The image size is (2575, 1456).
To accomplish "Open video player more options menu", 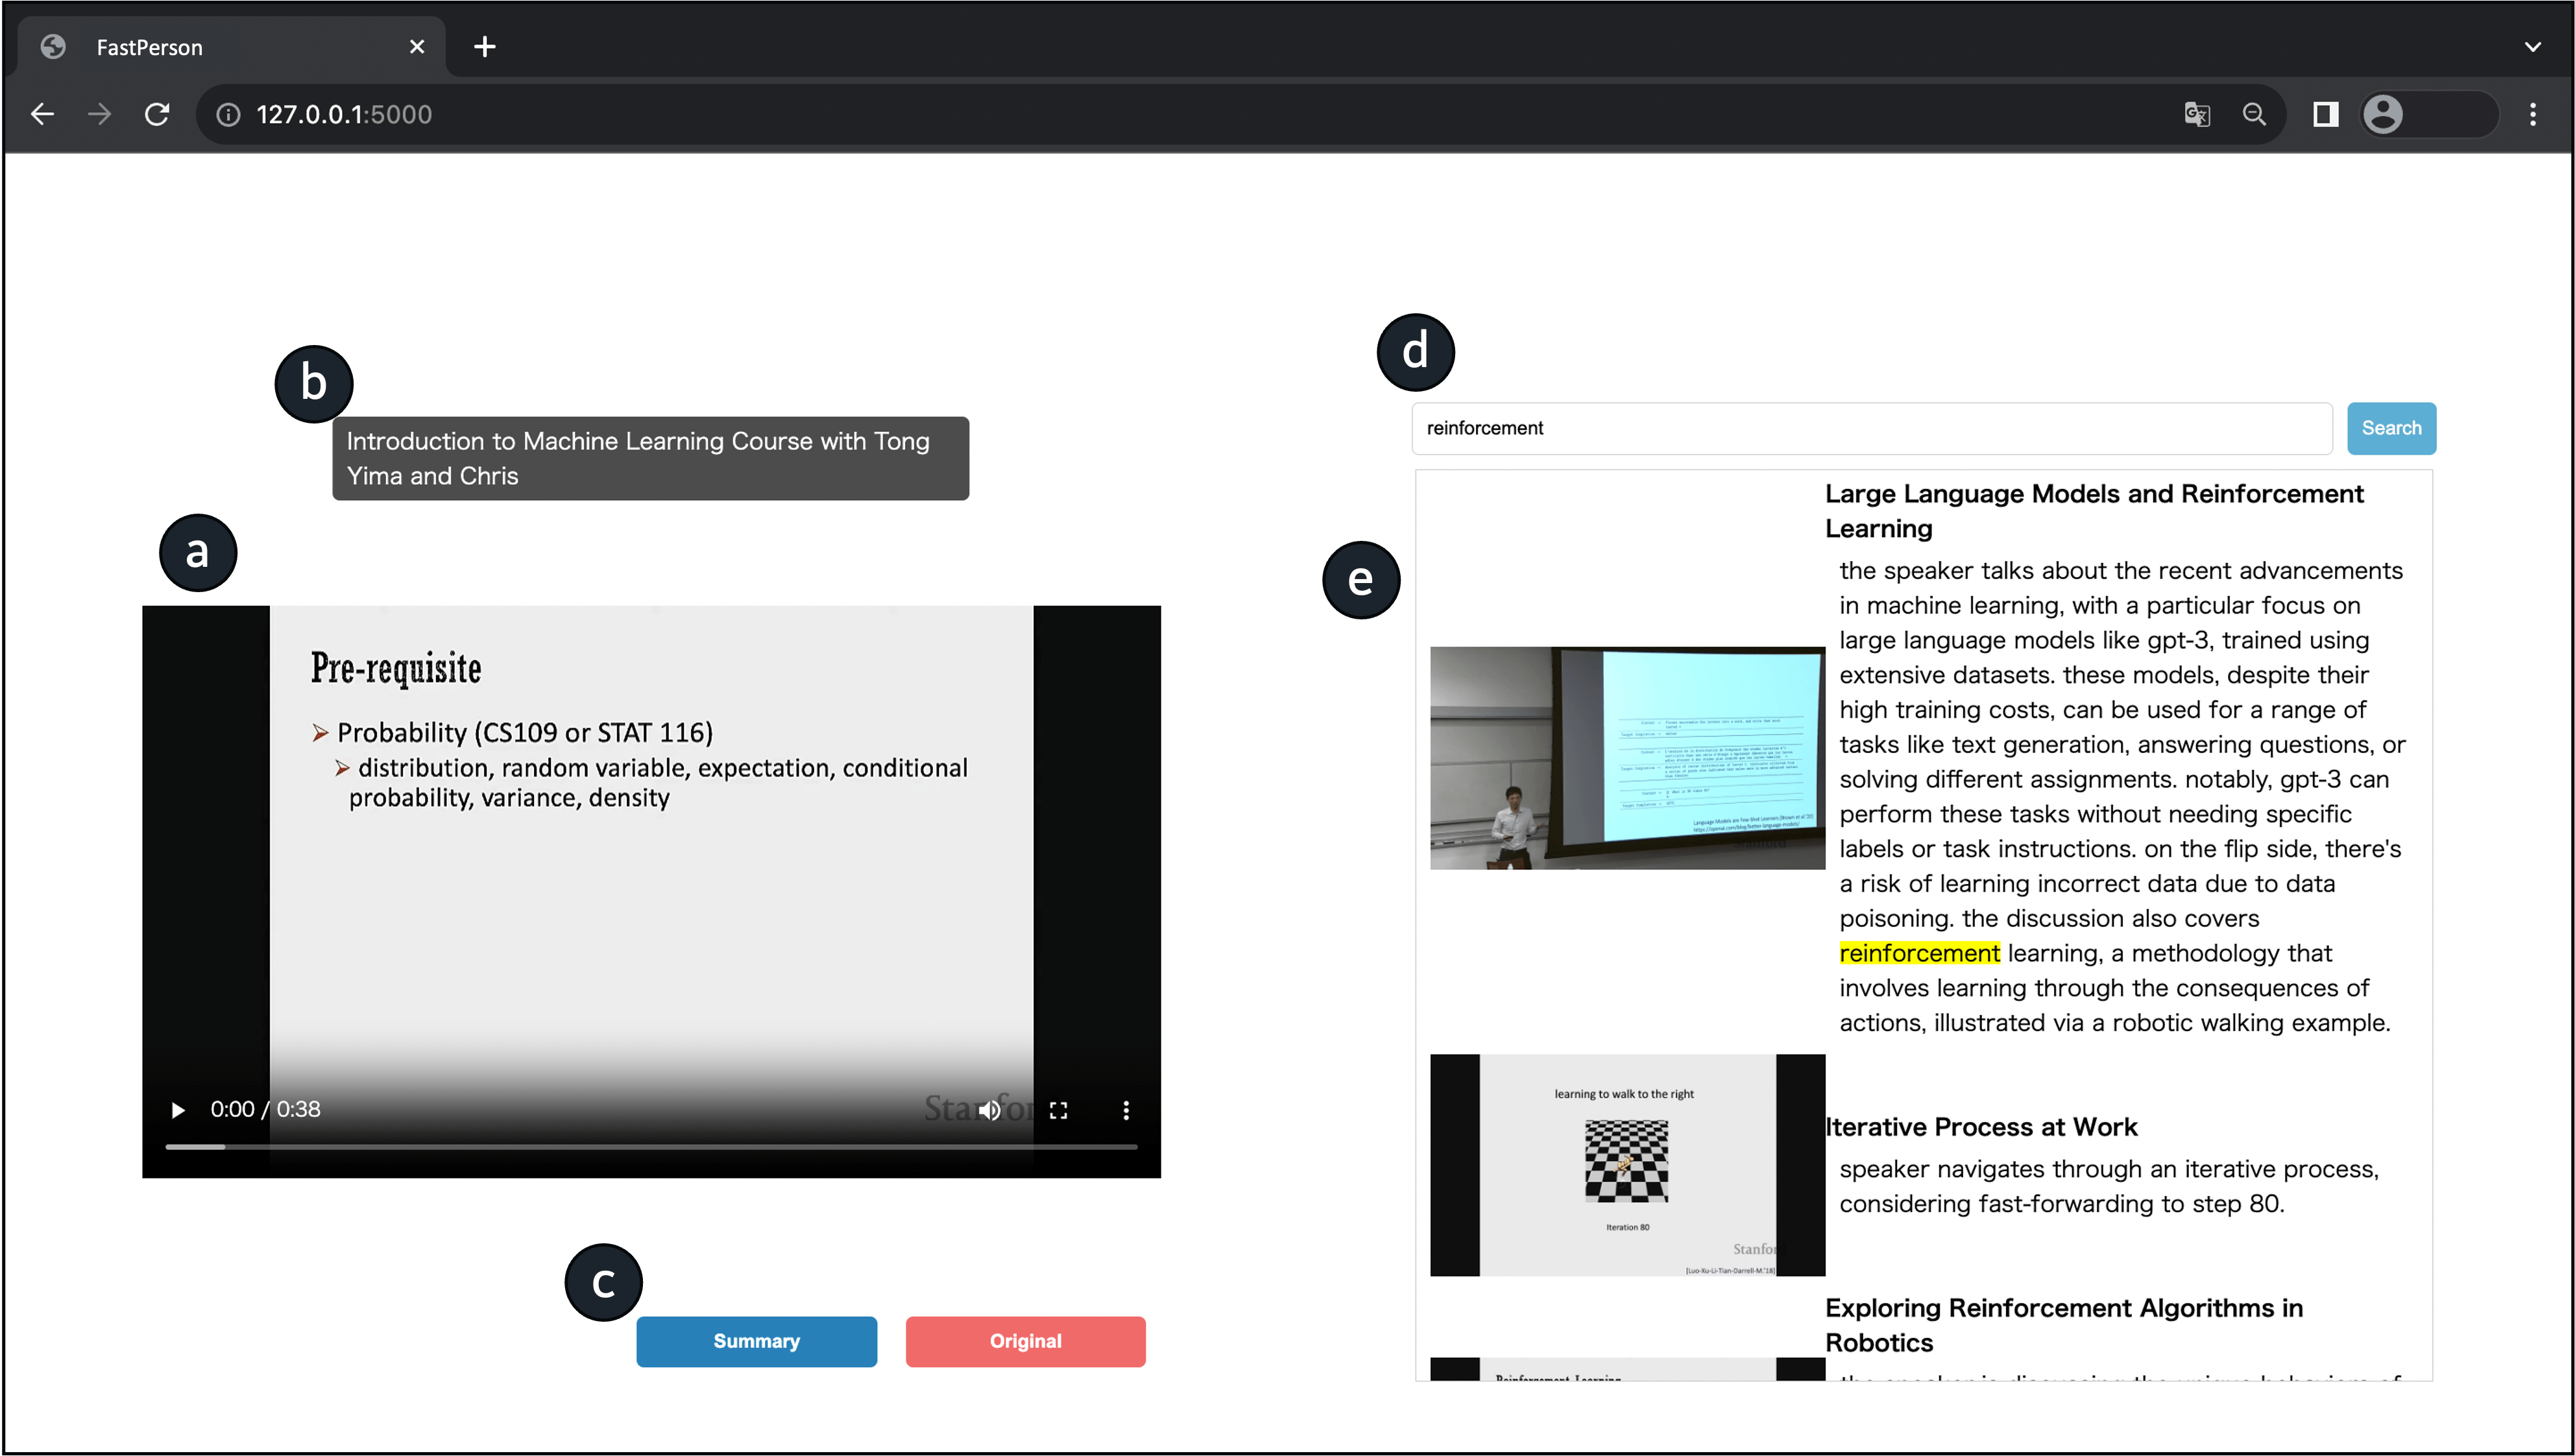I will pos(1126,1110).
